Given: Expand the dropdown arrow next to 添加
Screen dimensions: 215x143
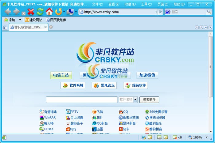Looking at the screenshot, I should click(20, 20).
